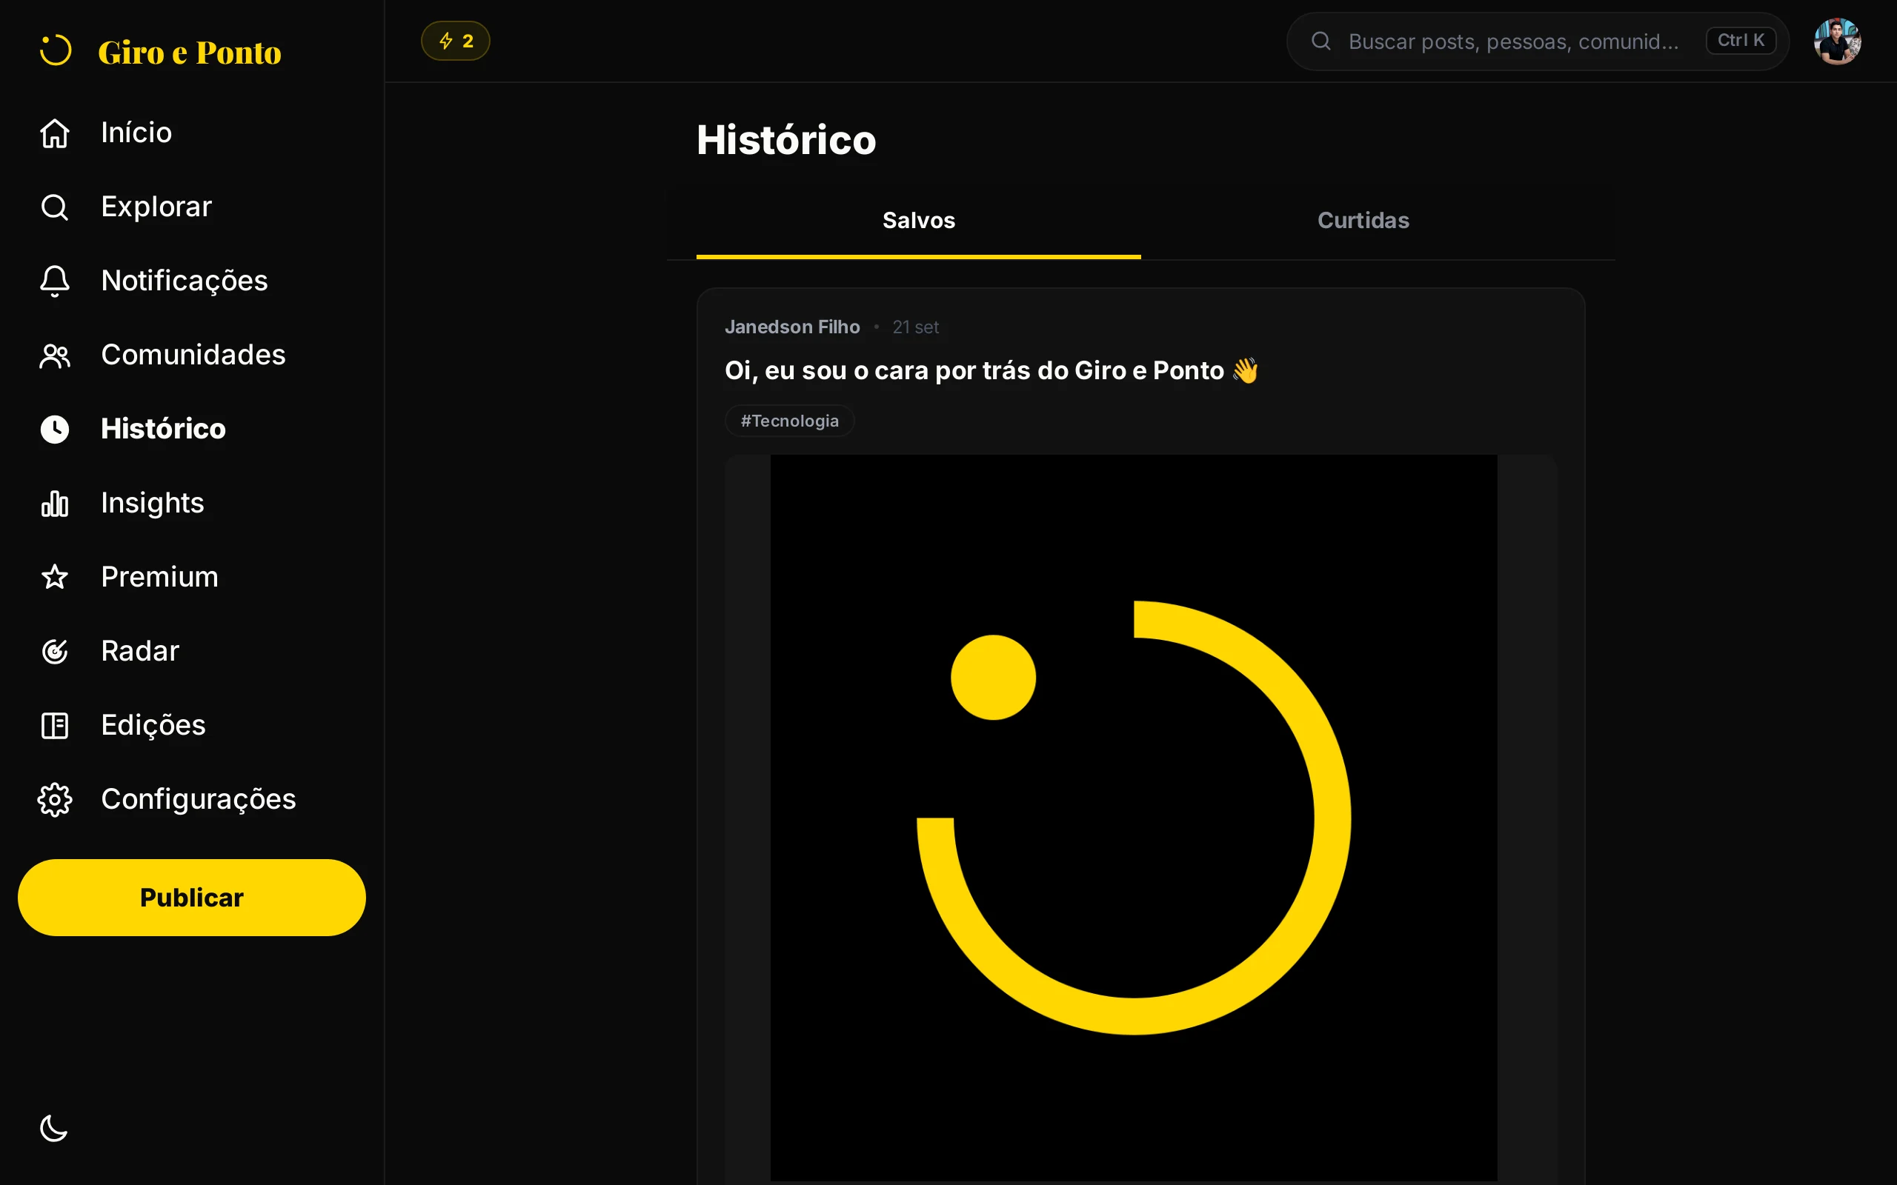Open the Notificações menu label
This screenshot has height=1185, width=1897.
(185, 281)
